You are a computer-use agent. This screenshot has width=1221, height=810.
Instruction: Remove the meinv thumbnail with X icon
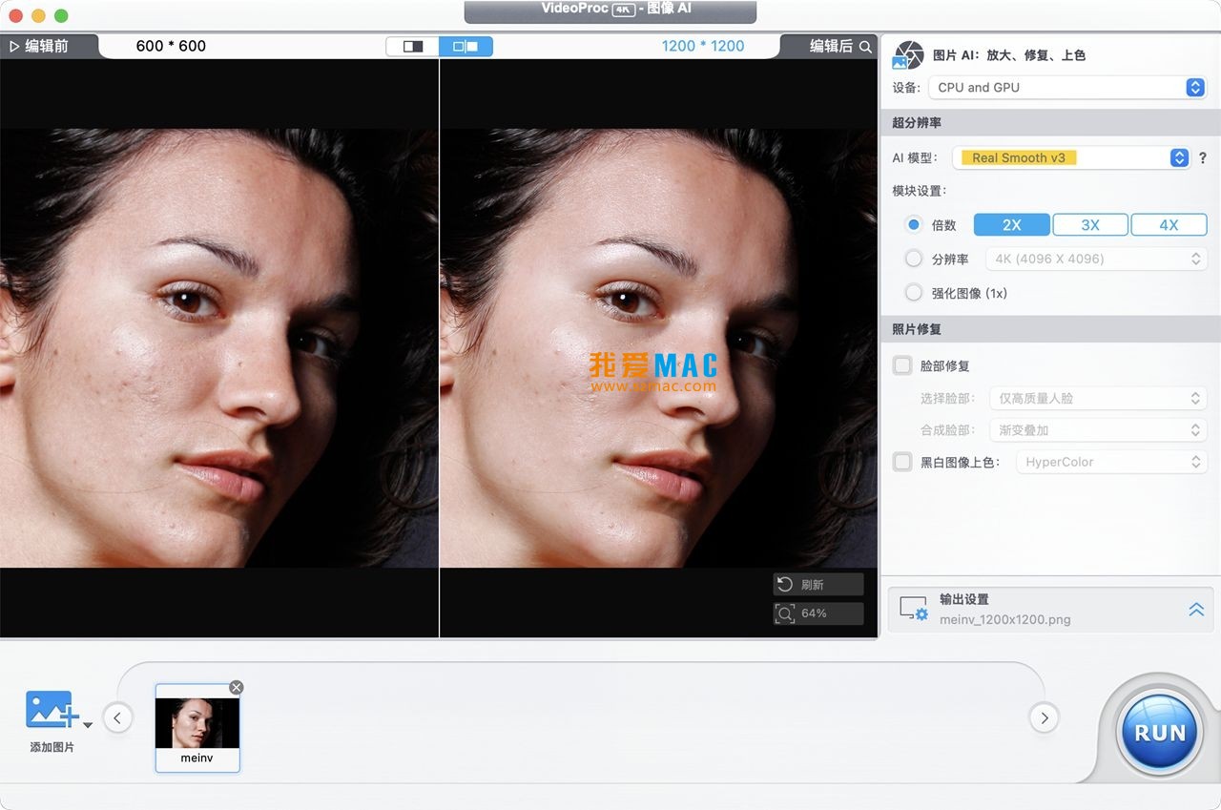237,687
